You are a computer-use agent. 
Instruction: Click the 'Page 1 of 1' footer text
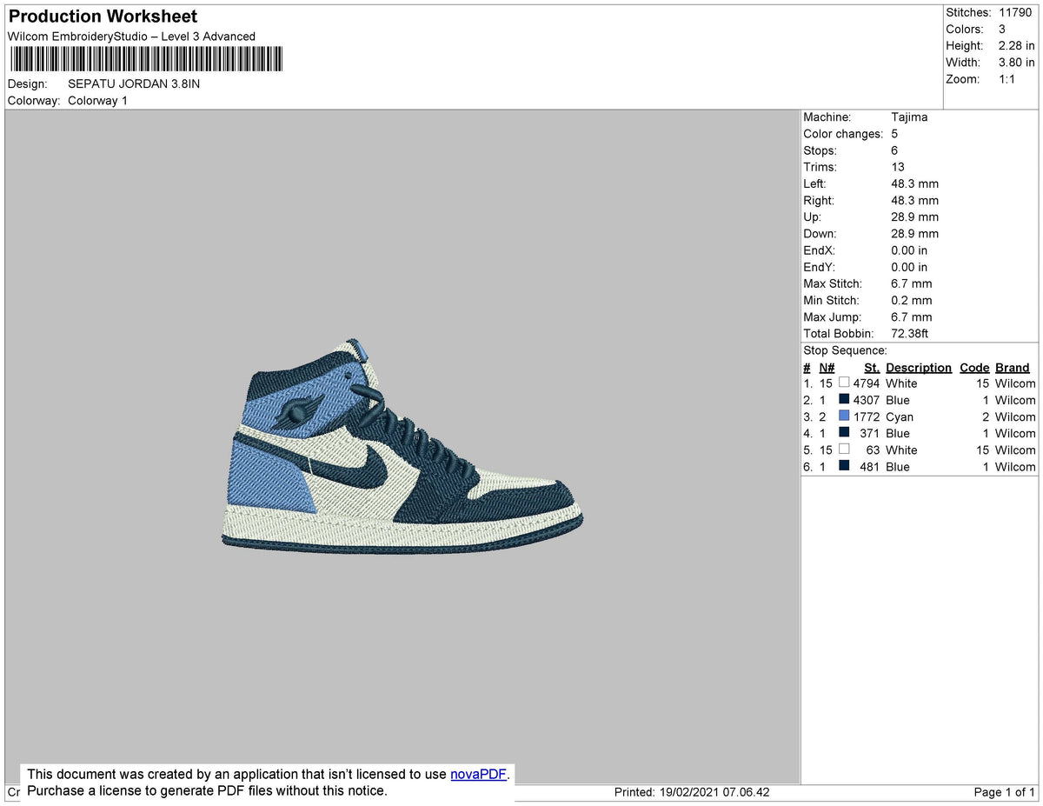(x=1005, y=792)
